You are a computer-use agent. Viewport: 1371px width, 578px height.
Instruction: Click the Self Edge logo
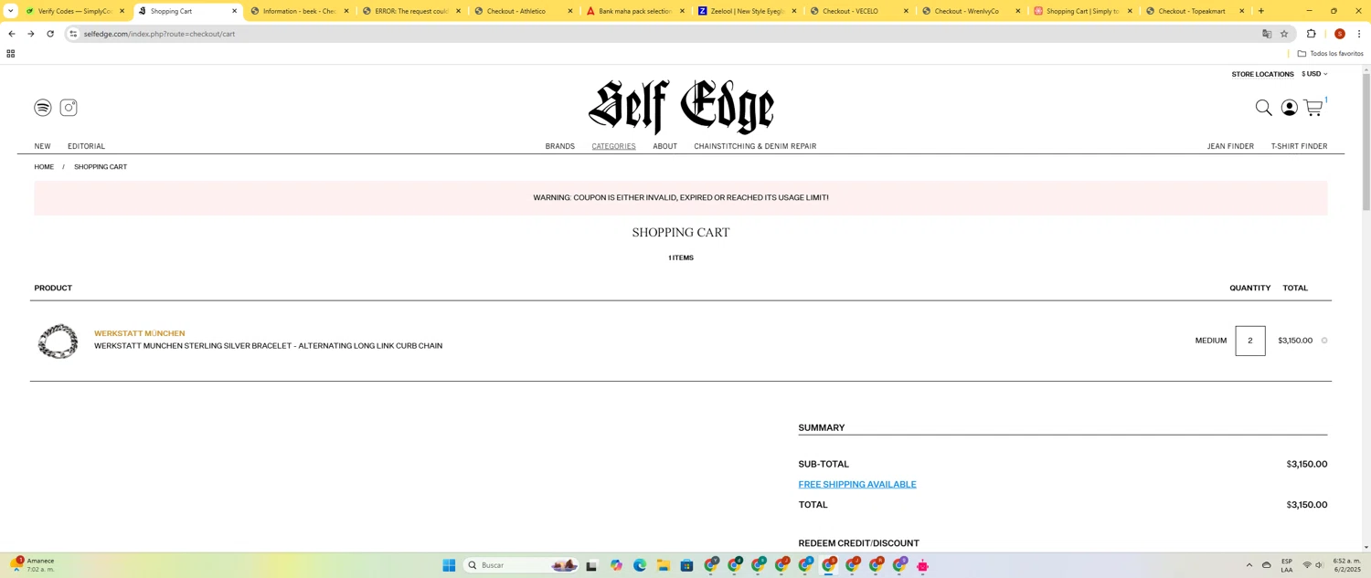[681, 107]
